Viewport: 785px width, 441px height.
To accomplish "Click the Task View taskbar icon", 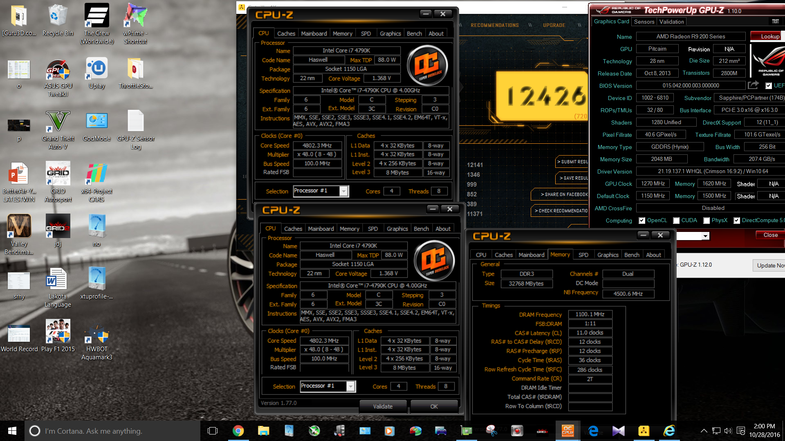I will [x=213, y=431].
